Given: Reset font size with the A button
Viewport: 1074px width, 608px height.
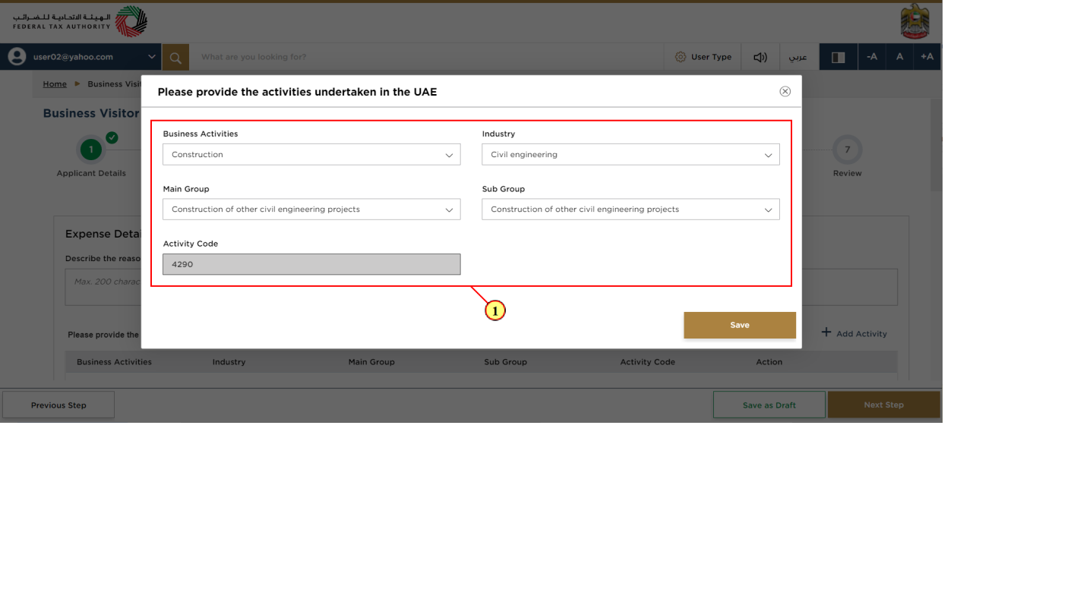Looking at the screenshot, I should [x=899, y=57].
